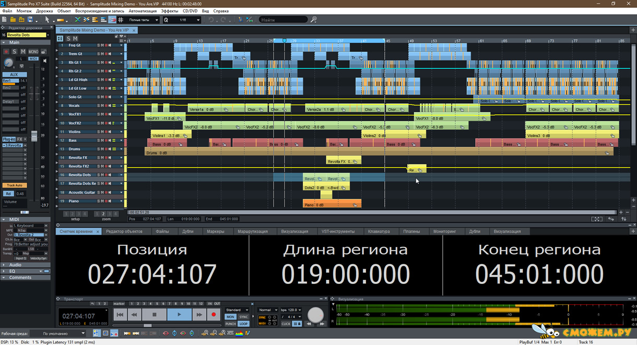The width and height of the screenshot is (637, 345).
Task: Enable PUNCH mode in the transport
Action: pyautogui.click(x=231, y=324)
